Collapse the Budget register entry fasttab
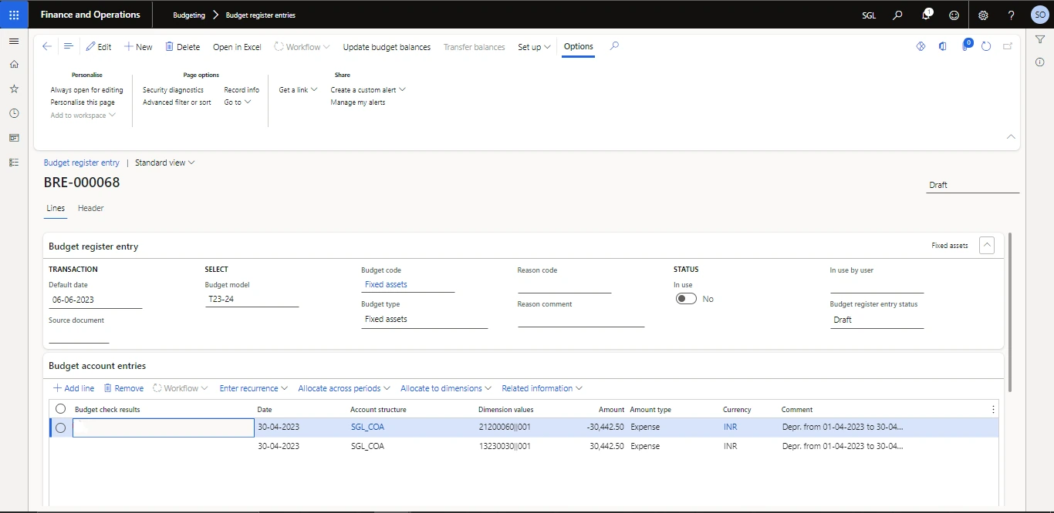Viewport: 1054px width, 513px height. coord(986,245)
